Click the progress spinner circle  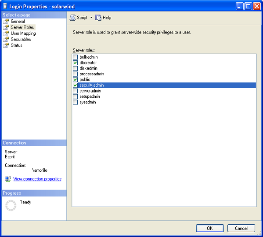[11, 205]
